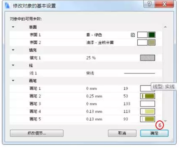Click the 油漆 surface value in 表面 2
This screenshot has height=148, width=179.
pyautogui.click(x=100, y=43)
